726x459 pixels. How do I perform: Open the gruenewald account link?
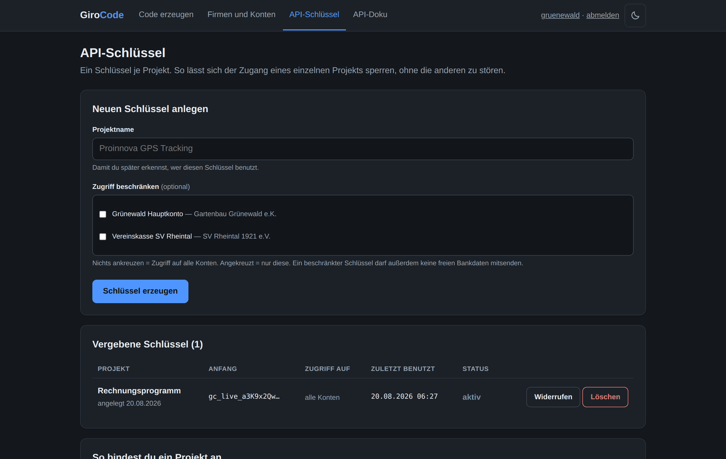[561, 15]
